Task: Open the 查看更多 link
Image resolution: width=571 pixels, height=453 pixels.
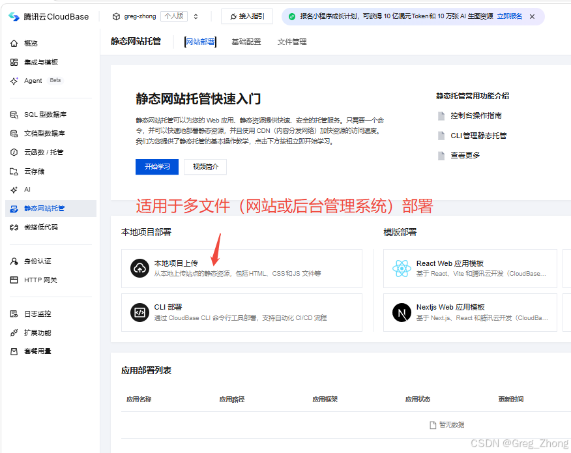Action: 465,156
